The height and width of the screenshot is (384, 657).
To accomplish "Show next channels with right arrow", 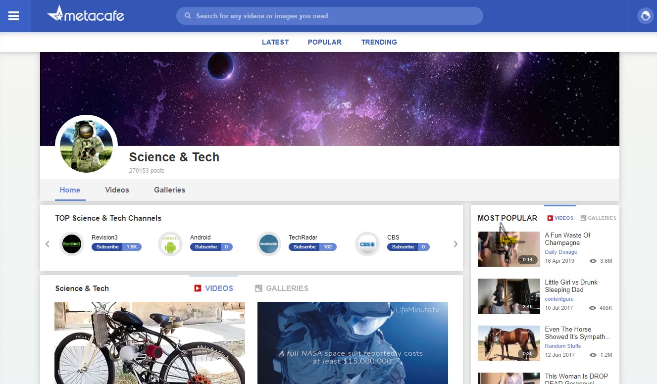I will (x=455, y=244).
